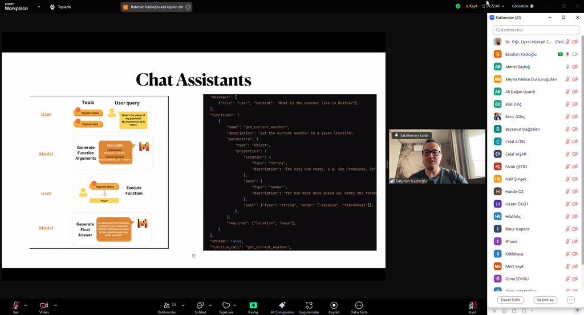The height and width of the screenshot is (315, 584).
Task: Open the share options ellipsis next to Batuhan's screen label
Action: (188, 7)
